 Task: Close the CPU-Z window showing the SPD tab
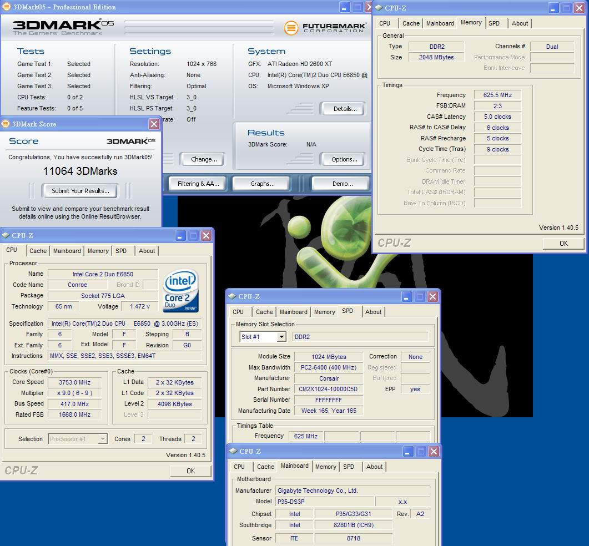(x=432, y=297)
